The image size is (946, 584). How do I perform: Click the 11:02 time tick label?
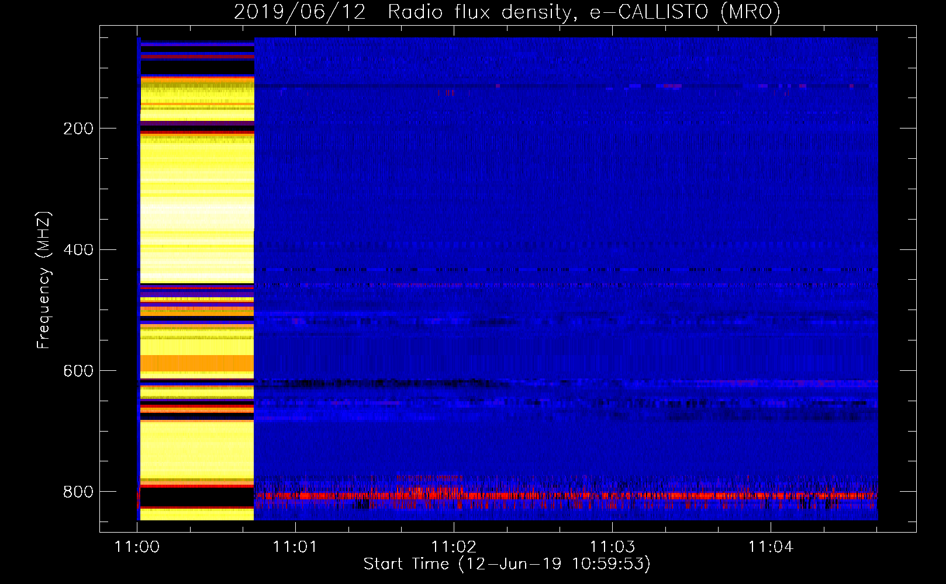[454, 547]
